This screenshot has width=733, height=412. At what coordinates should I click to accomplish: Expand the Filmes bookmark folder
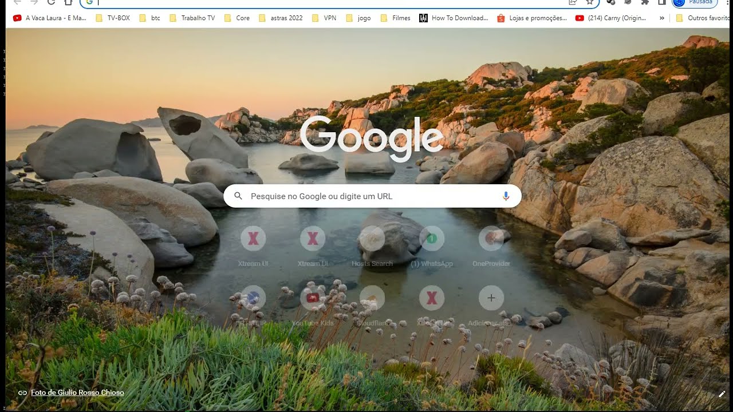coord(396,18)
